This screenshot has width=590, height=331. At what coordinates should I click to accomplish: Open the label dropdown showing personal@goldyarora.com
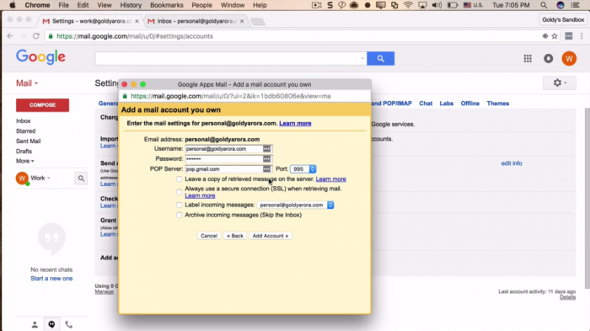click(x=295, y=205)
